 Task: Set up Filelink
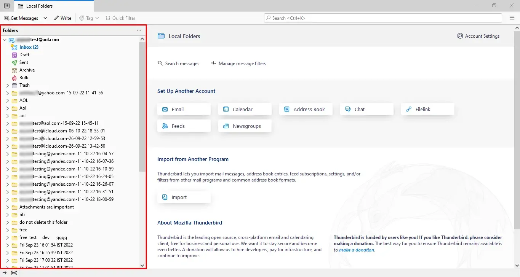click(x=428, y=109)
